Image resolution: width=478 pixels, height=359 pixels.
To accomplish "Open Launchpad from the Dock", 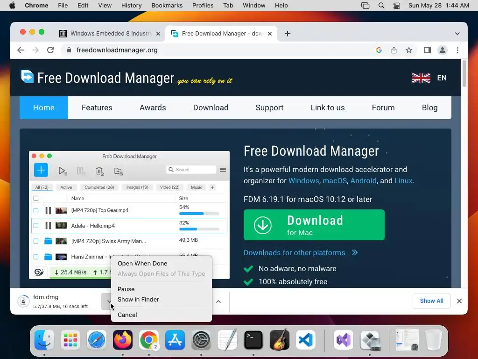I will tap(70, 340).
